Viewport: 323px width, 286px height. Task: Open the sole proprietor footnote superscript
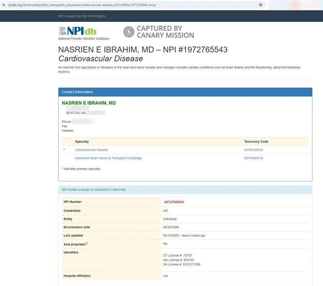tap(86, 243)
